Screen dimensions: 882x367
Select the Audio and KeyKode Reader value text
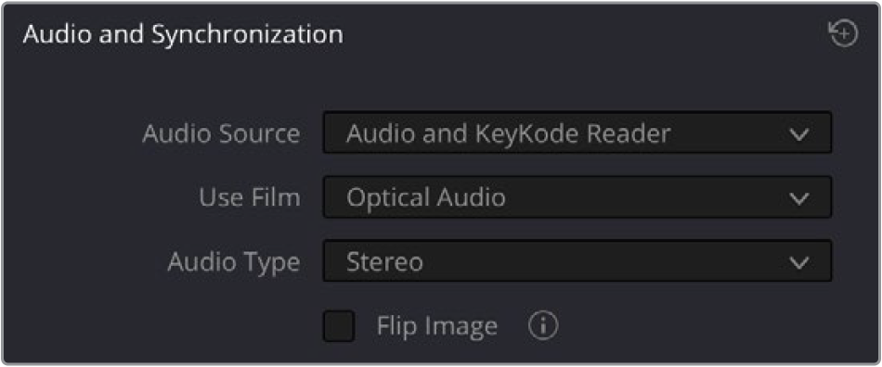pyautogui.click(x=509, y=133)
